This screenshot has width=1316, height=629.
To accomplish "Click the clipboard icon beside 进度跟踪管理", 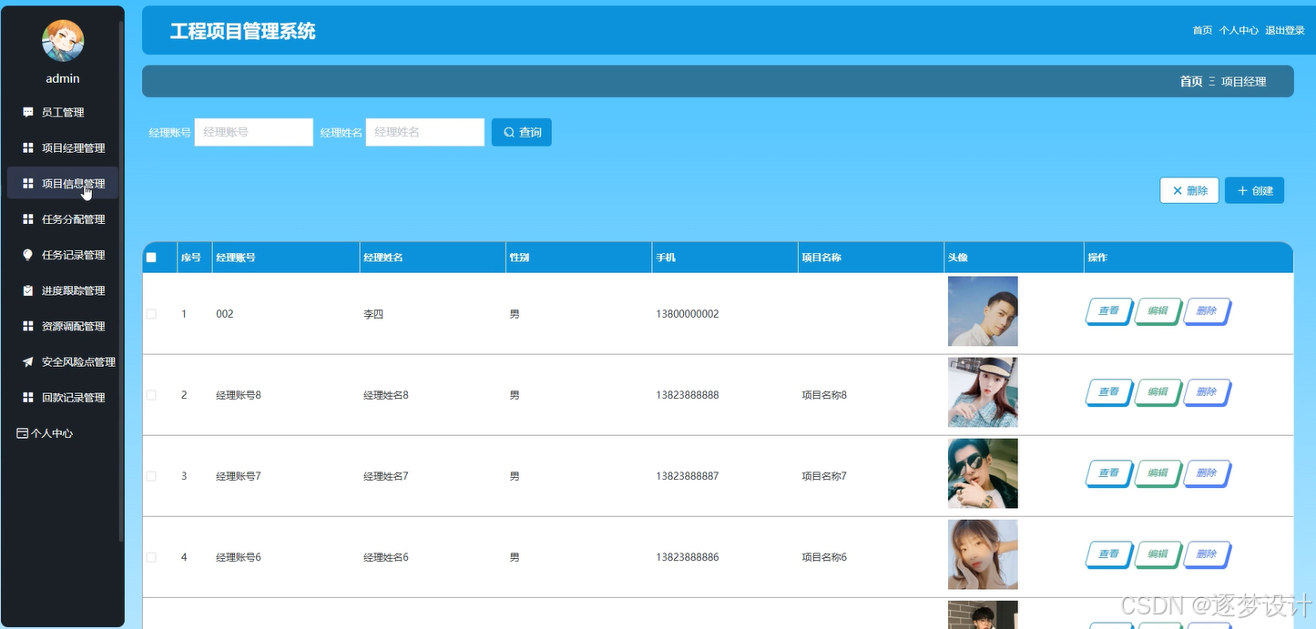I will click(27, 290).
